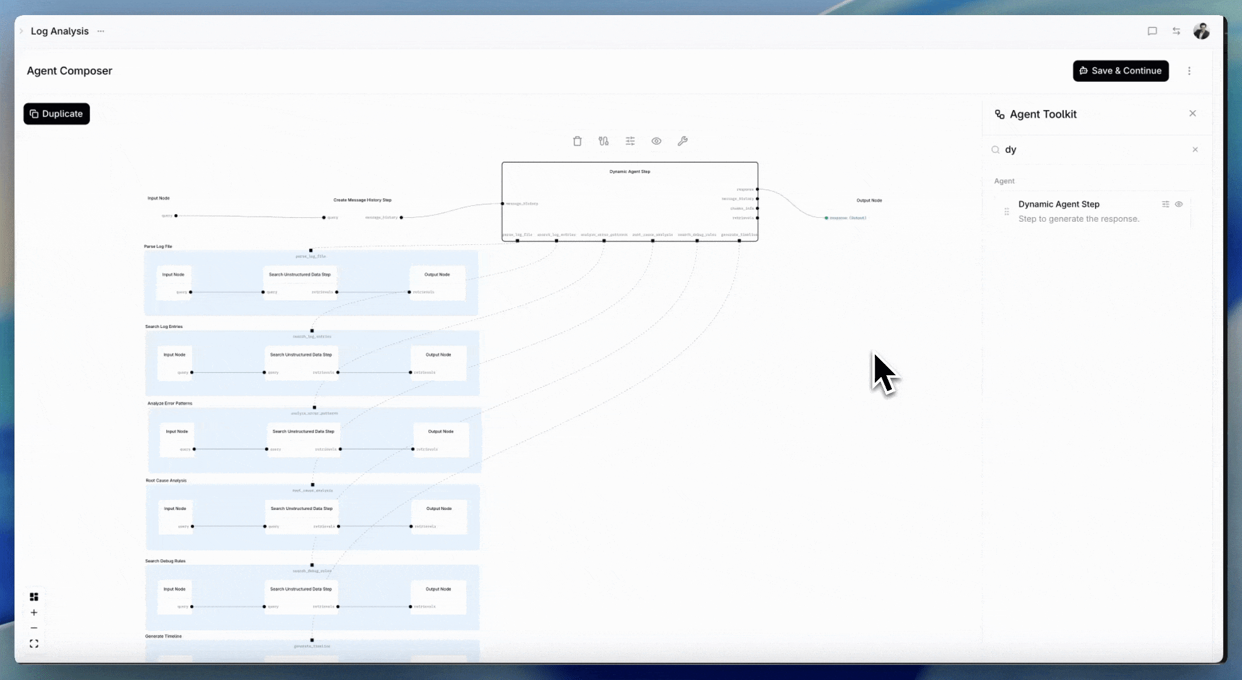
Task: Expand sidebar chevron beside Log Analysis
Action: tap(21, 31)
